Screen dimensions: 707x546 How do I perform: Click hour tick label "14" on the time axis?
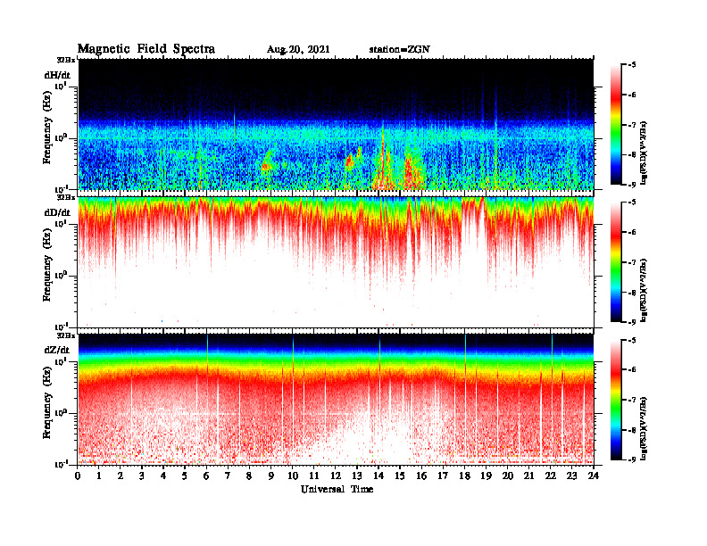pyautogui.click(x=378, y=476)
